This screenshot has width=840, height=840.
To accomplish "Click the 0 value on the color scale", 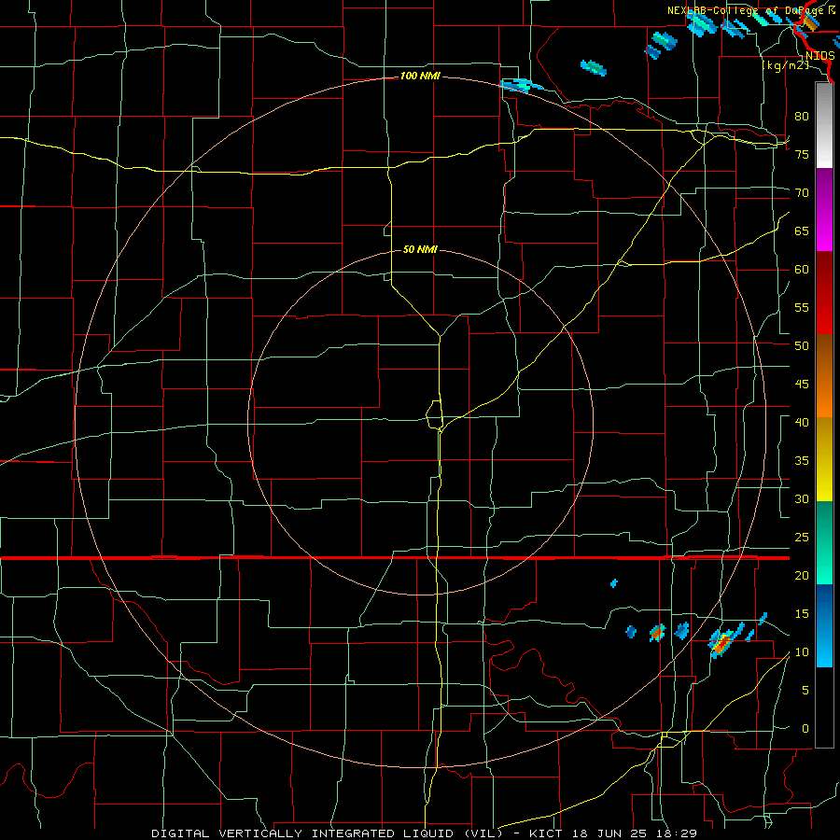I will click(805, 729).
